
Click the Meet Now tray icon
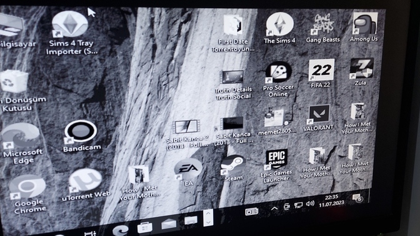pos(286,206)
